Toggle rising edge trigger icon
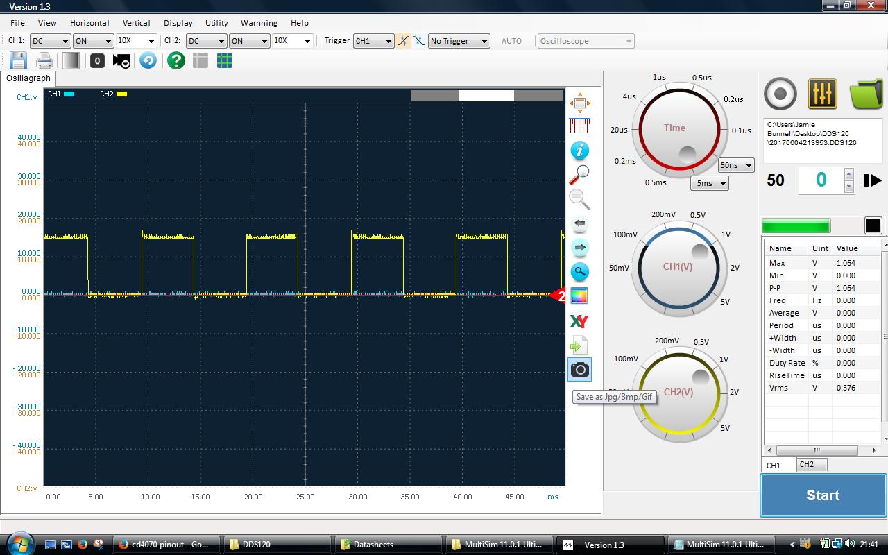 click(x=403, y=41)
